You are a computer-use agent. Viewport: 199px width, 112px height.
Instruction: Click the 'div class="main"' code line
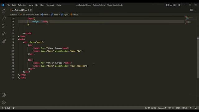(x=34, y=42)
